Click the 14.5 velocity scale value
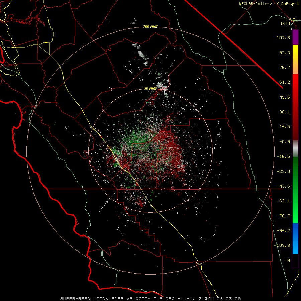Image resolution: width=301 pixels, height=301 pixels. 285,127
